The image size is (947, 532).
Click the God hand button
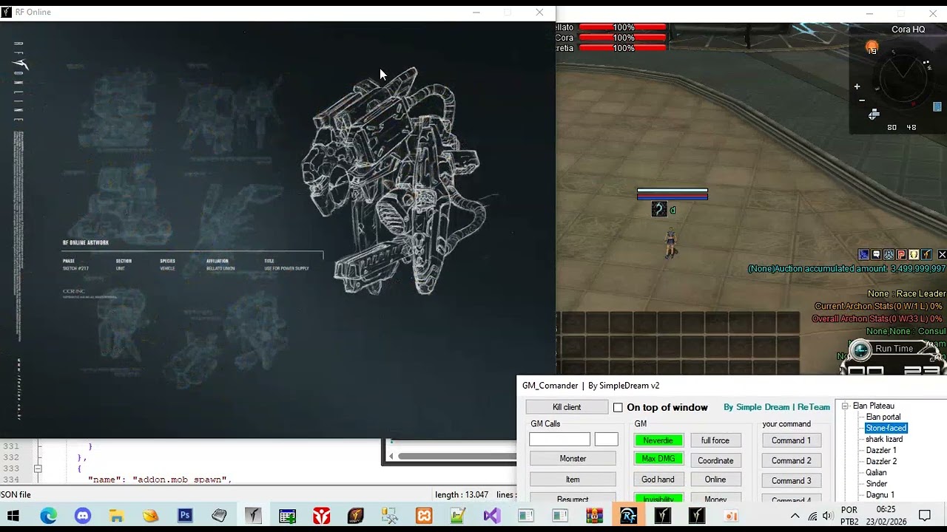click(658, 480)
